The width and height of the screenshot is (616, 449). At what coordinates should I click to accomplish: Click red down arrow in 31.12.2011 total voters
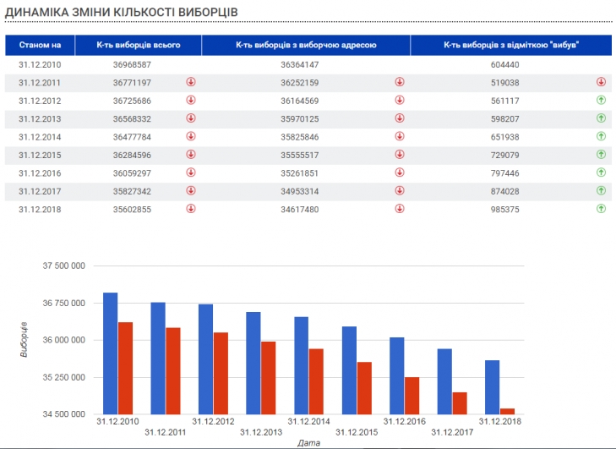coord(191,82)
